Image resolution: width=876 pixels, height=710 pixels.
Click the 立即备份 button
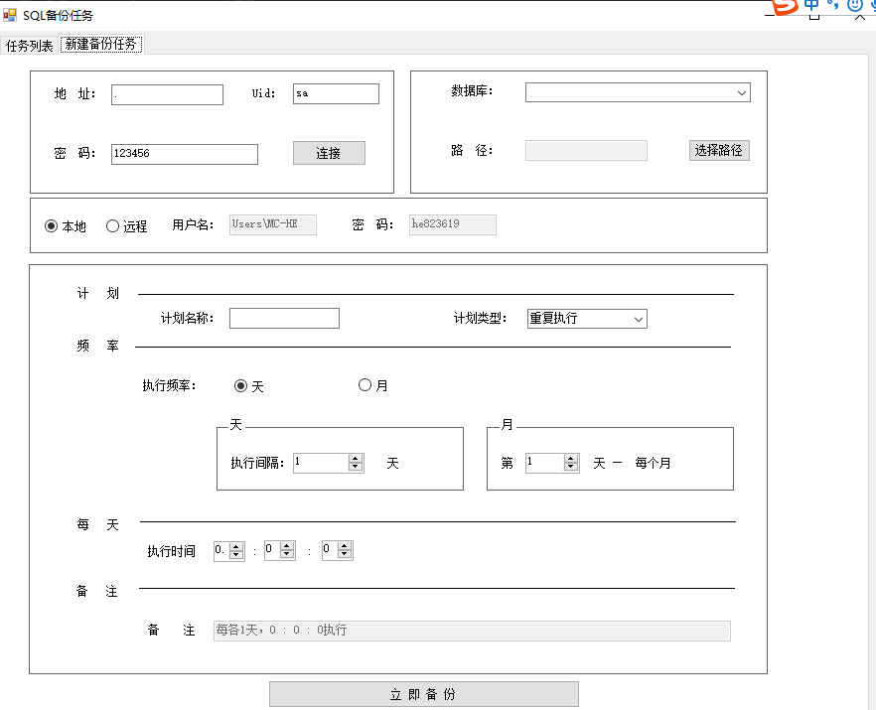(424, 694)
